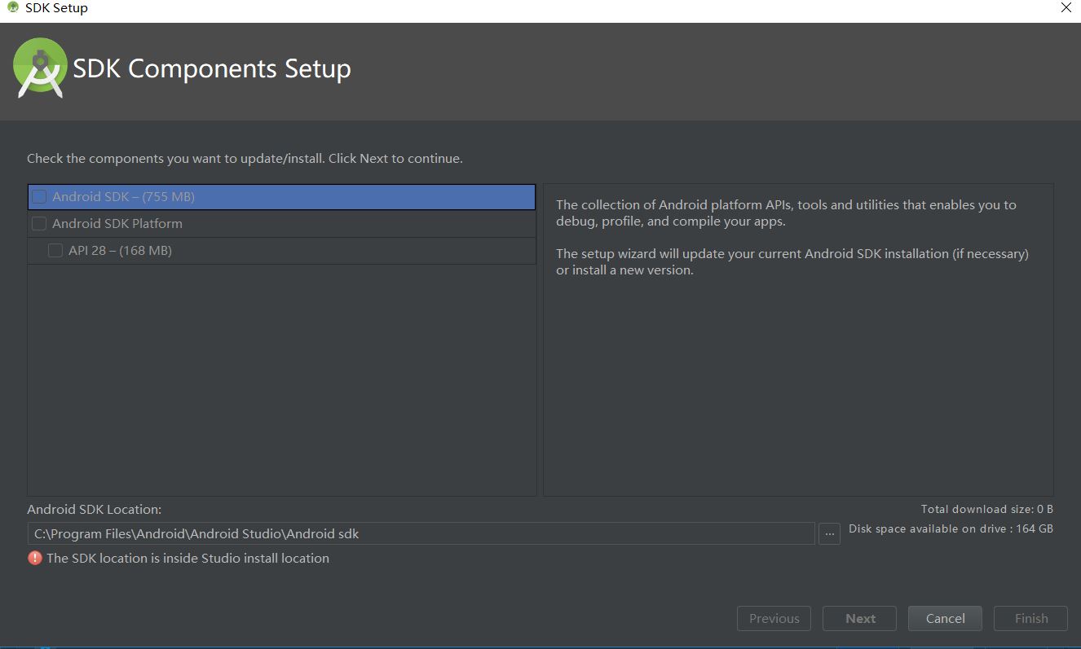The width and height of the screenshot is (1081, 649).
Task: Click the Finish button
Action: (1031, 619)
